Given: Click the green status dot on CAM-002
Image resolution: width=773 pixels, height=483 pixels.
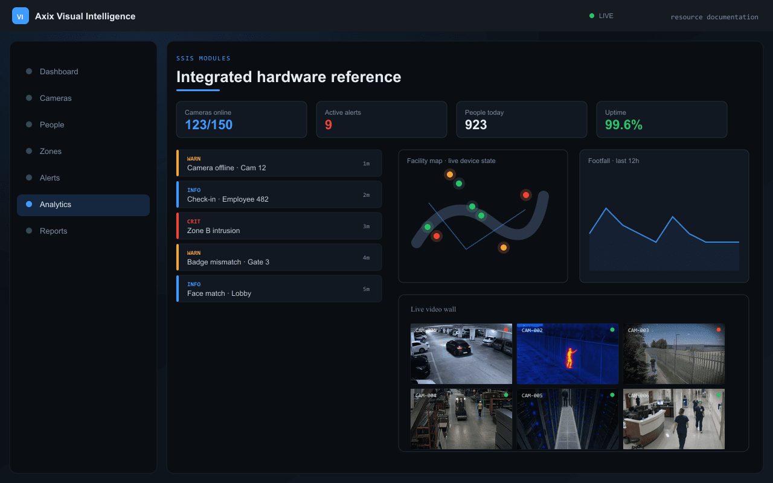Looking at the screenshot, I should 612,330.
